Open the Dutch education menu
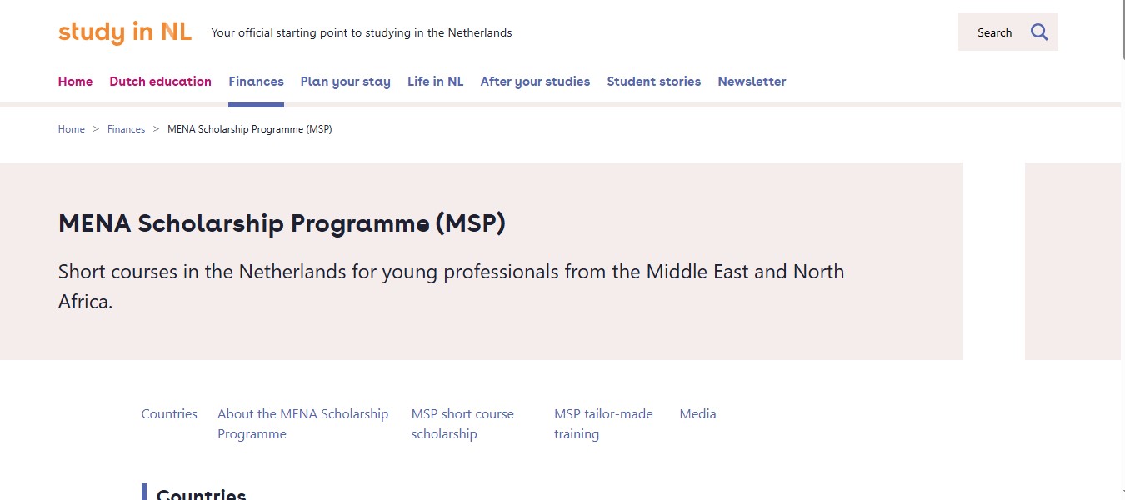The image size is (1125, 500). [x=160, y=82]
